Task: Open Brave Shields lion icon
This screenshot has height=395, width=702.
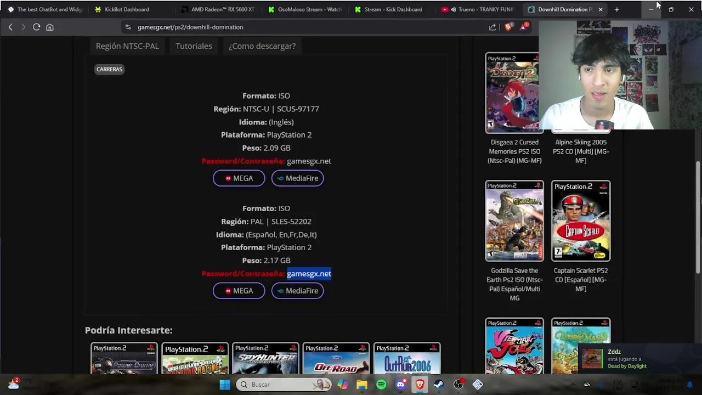Action: tap(508, 27)
